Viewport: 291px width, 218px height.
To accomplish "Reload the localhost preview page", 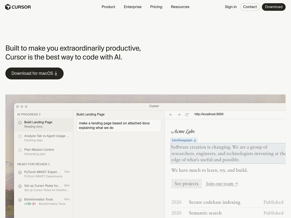I will (187, 115).
